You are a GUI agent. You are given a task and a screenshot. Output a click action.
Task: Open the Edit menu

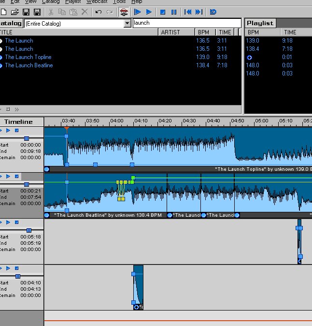(15, 1)
